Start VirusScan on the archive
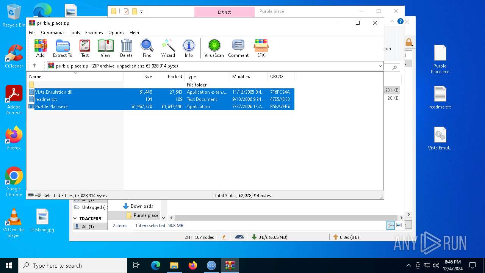Image resolution: width=485 pixels, height=273 pixels. (214, 48)
